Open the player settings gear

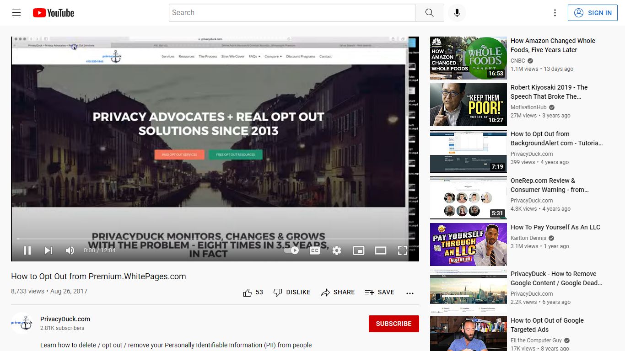pos(337,250)
